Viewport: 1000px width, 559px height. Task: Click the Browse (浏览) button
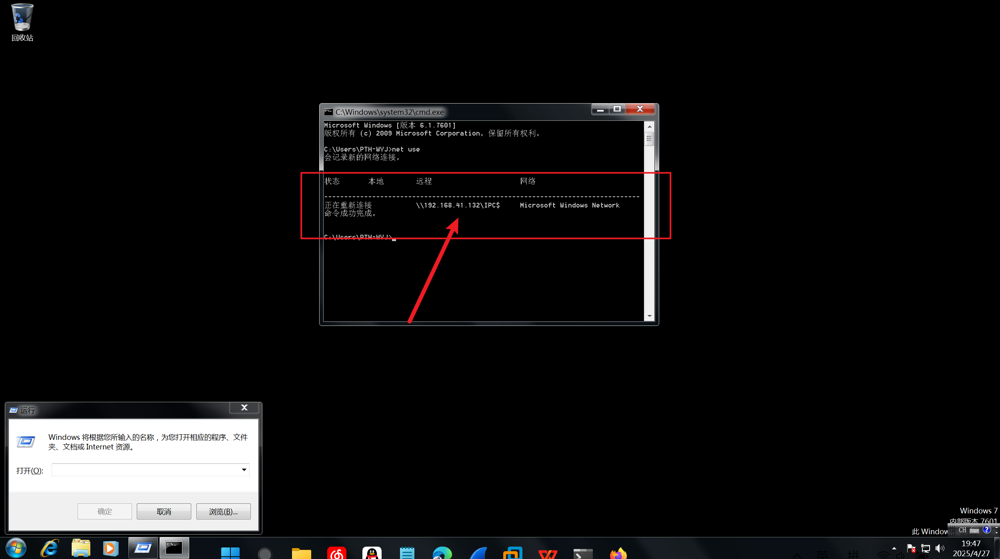[223, 511]
